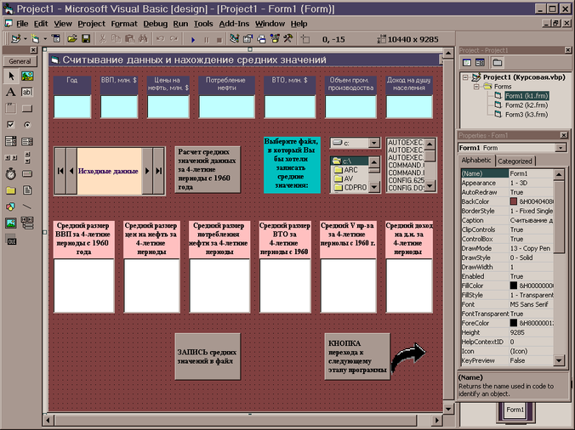Collapse the Forms folder in project tree
Image resolution: width=575 pixels, height=430 pixels.
pos(475,87)
